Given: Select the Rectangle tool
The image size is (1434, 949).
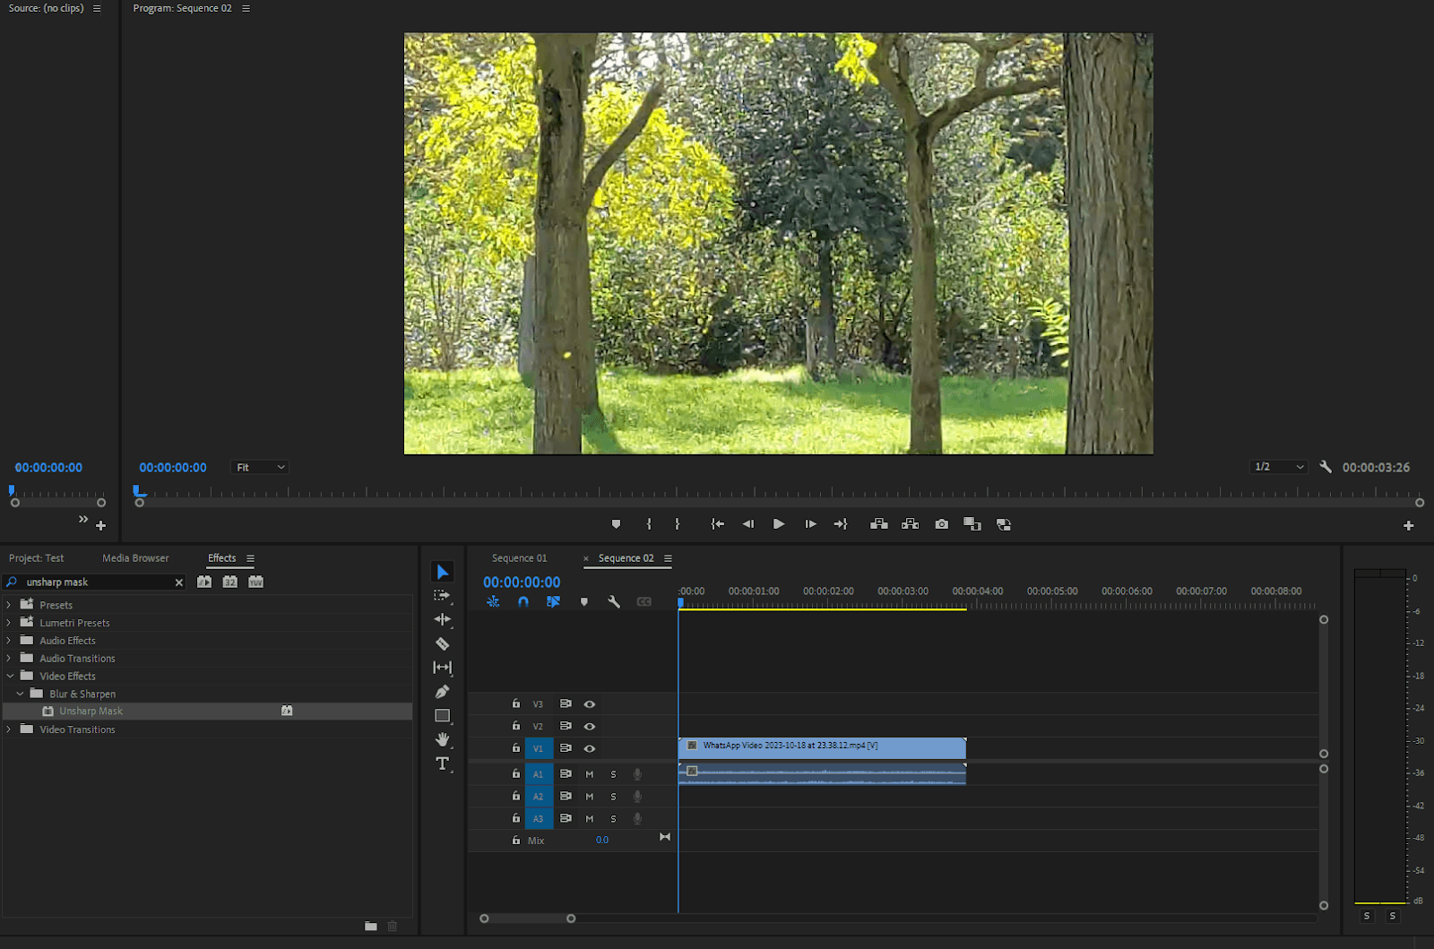Looking at the screenshot, I should point(443,716).
